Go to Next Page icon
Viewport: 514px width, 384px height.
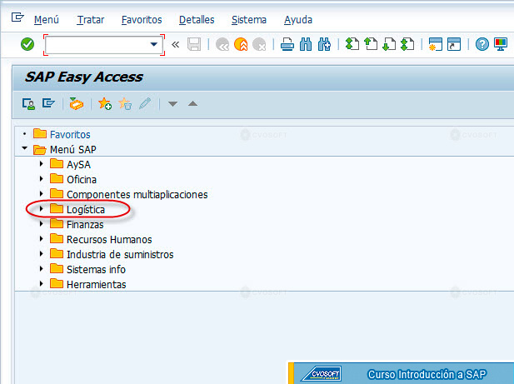point(389,44)
